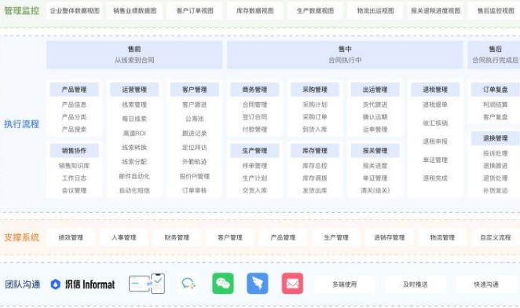Viewport: 520px width, 308px height.
Task: Click the 多端使用 feature box
Action: tap(345, 284)
